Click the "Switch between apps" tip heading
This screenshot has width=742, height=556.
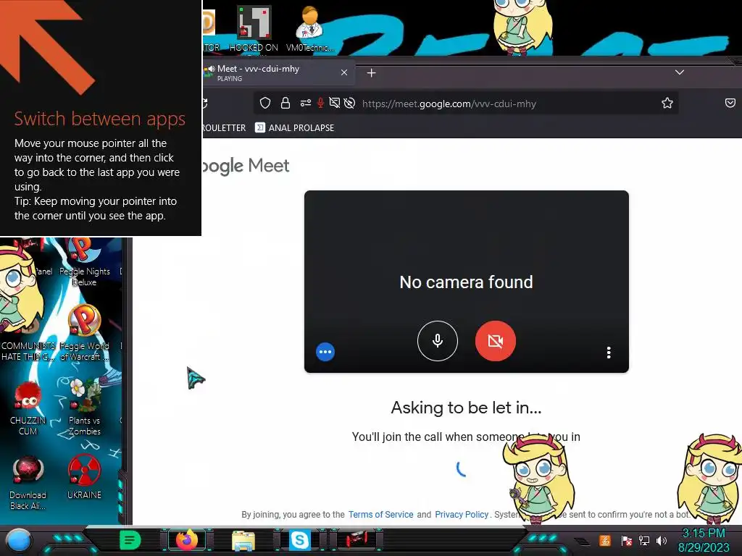(x=100, y=119)
